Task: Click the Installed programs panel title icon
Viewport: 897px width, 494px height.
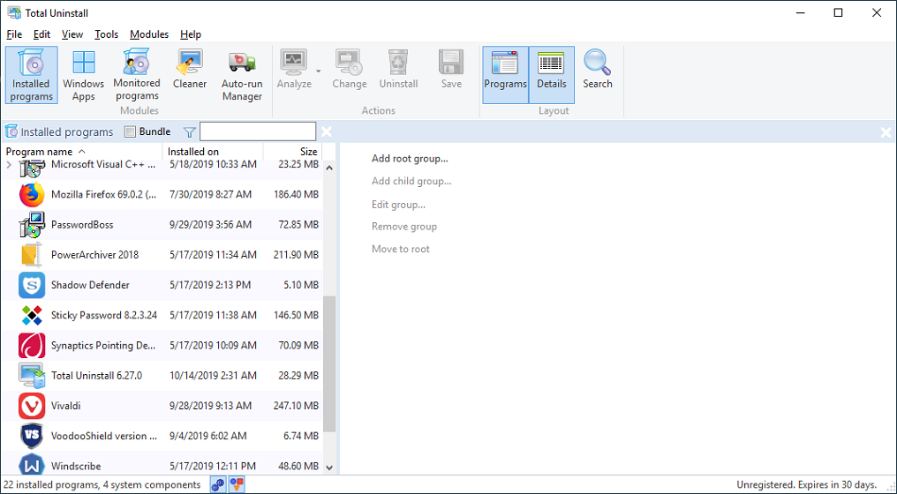Action: (11, 132)
